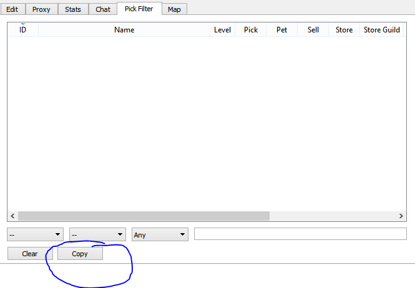The image size is (415, 288).
Task: Sort list by ID column header
Action: pyautogui.click(x=23, y=30)
